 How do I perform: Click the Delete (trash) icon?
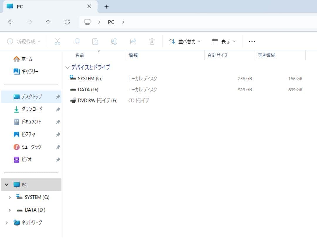(152, 41)
